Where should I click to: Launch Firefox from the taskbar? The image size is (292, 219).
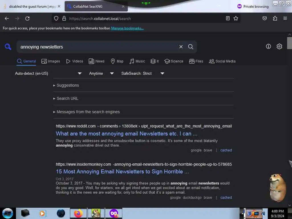click(x=78, y=213)
